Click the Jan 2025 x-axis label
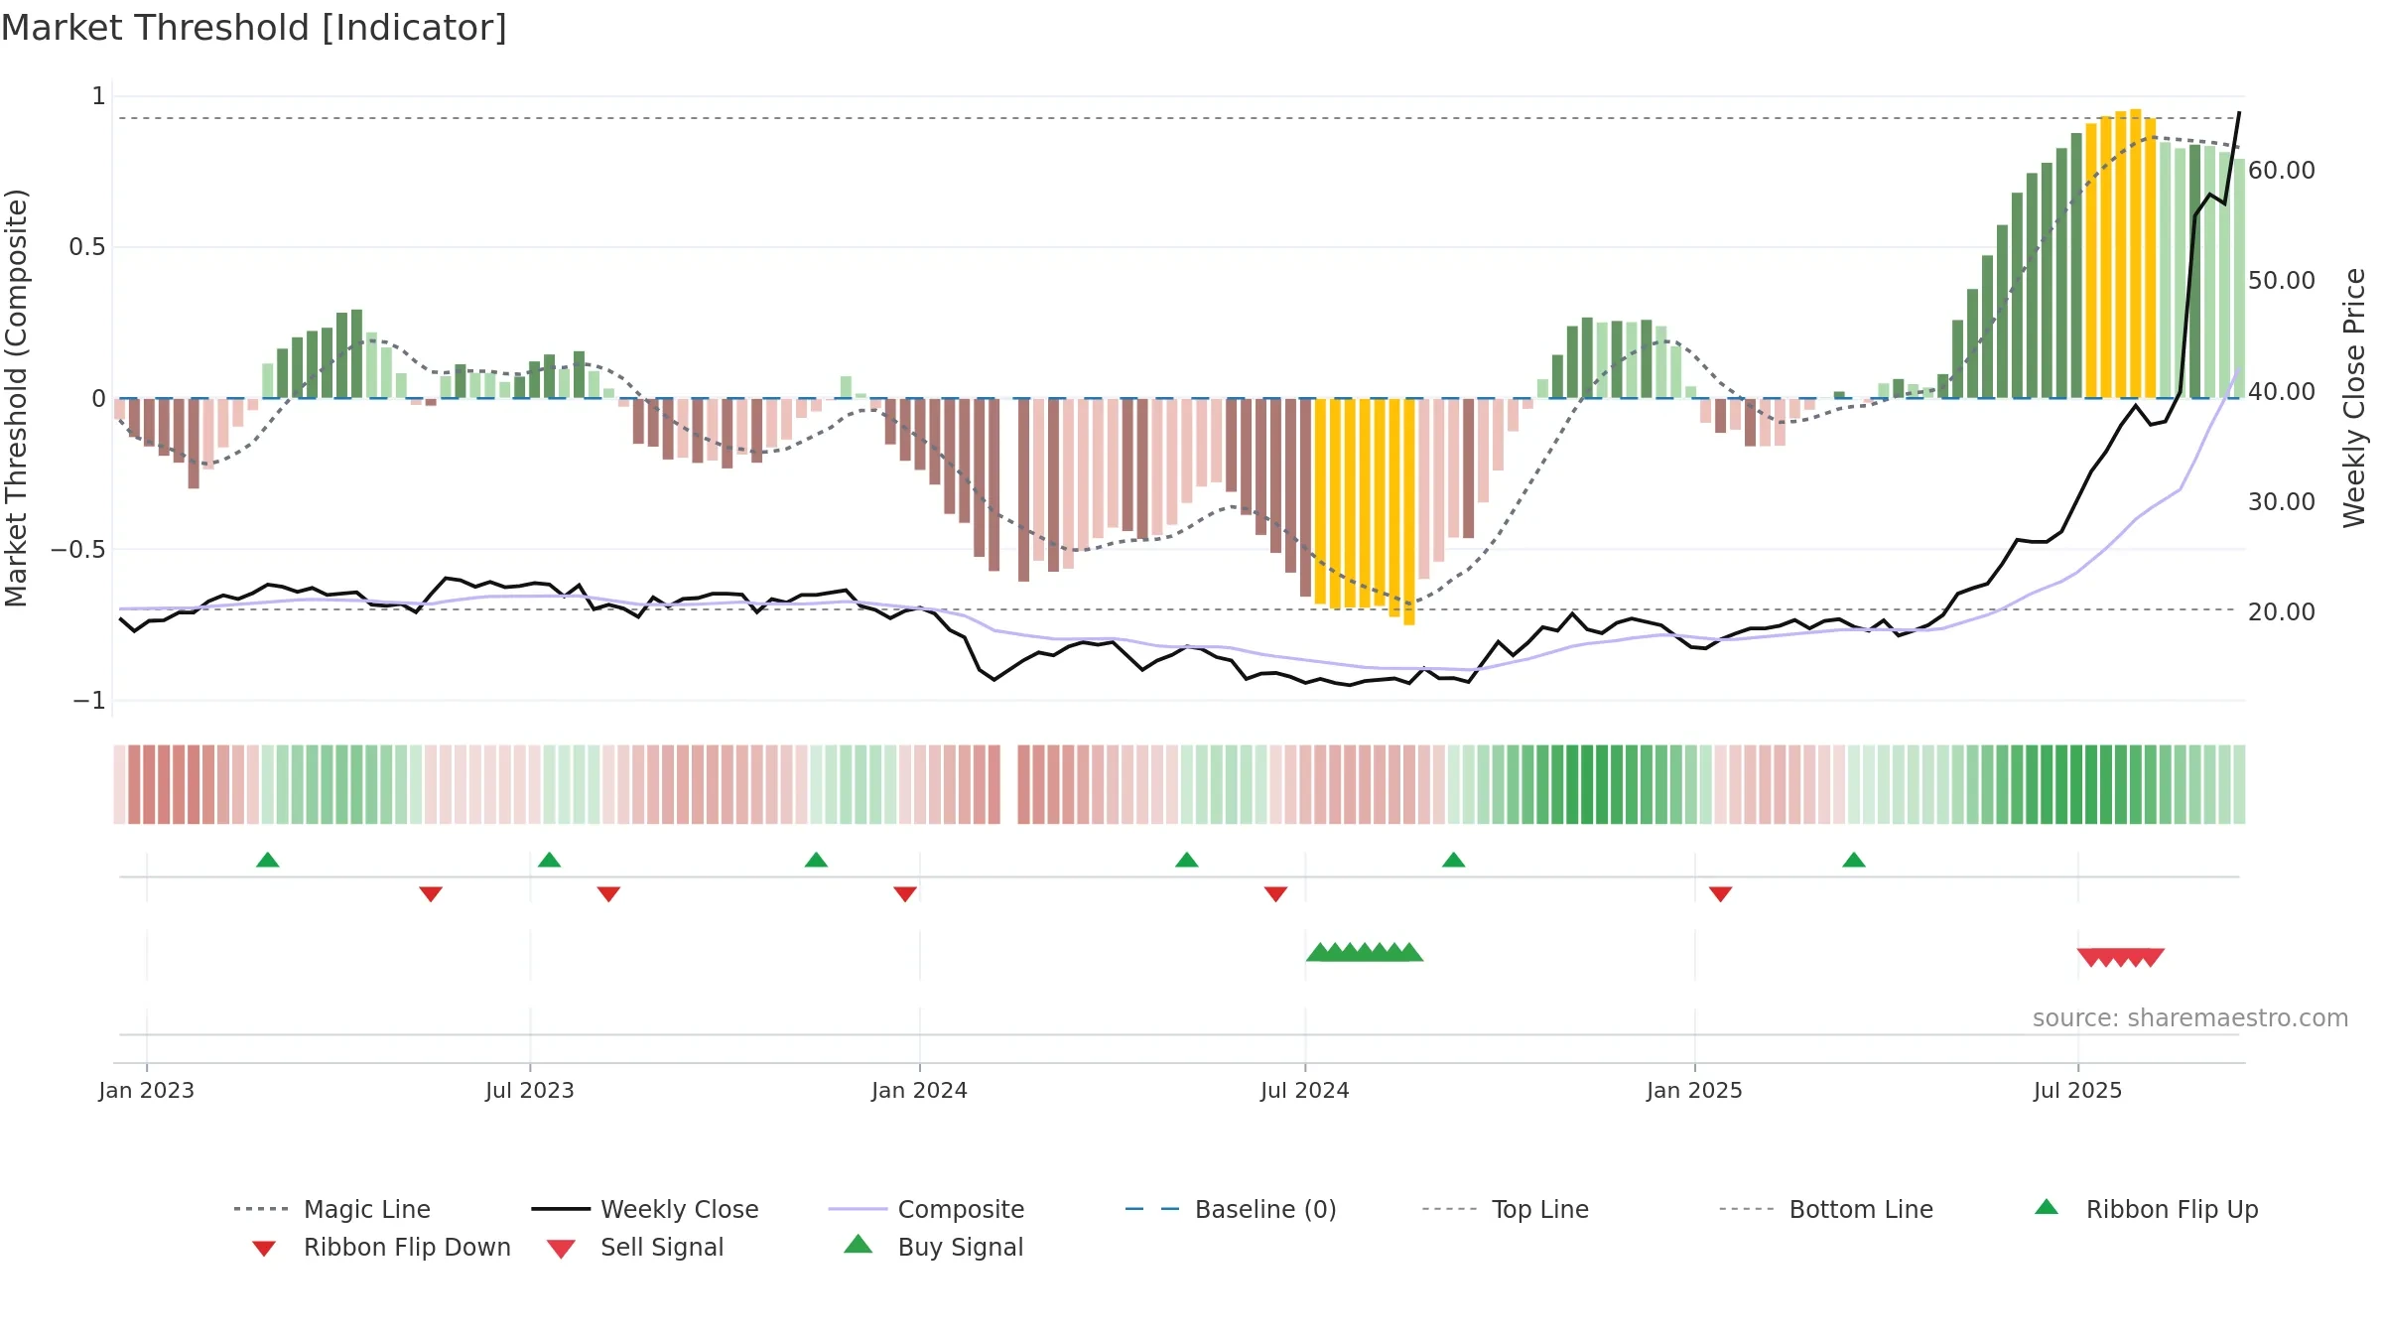2382x1340 pixels. tap(1695, 1091)
